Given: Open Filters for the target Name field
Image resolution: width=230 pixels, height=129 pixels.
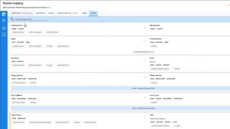Looking at the screenshot, I should point(177,69).
